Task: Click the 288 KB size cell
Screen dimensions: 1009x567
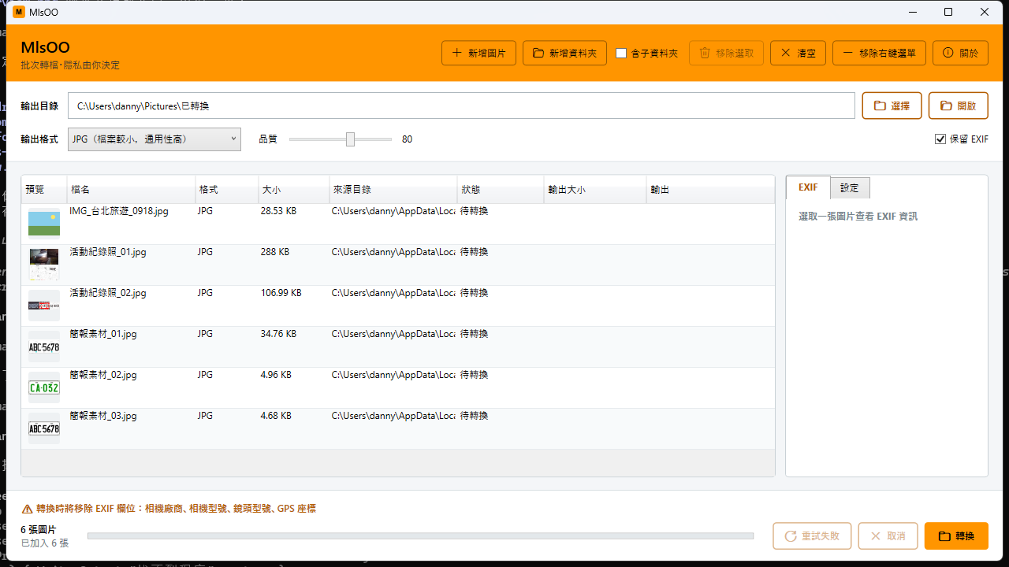Action: click(x=275, y=252)
